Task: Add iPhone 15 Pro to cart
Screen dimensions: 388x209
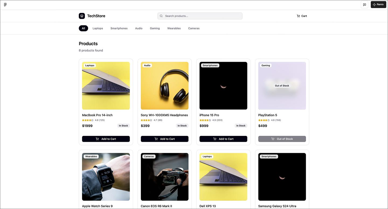Action: click(x=223, y=139)
